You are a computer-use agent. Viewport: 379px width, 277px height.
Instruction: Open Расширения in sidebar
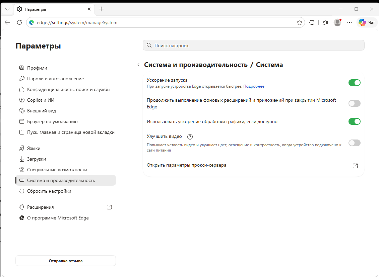tap(66, 207)
